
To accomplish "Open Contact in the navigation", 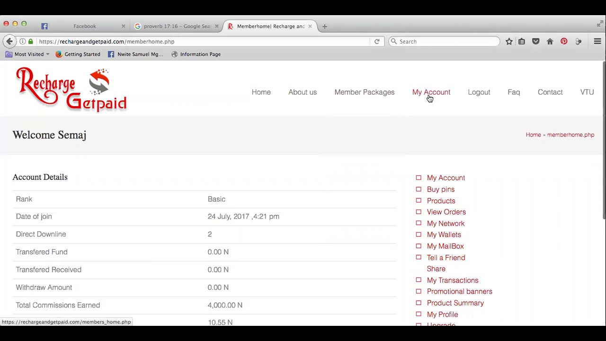I will (550, 92).
